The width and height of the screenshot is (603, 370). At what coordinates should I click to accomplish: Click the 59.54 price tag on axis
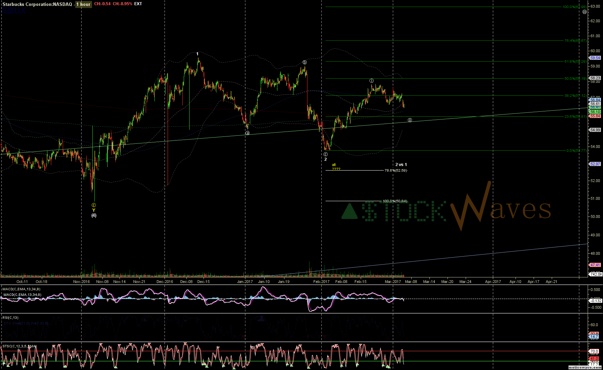click(595, 58)
